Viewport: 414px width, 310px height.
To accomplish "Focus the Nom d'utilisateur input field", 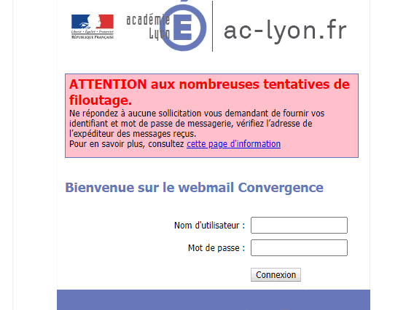I will coord(299,225).
